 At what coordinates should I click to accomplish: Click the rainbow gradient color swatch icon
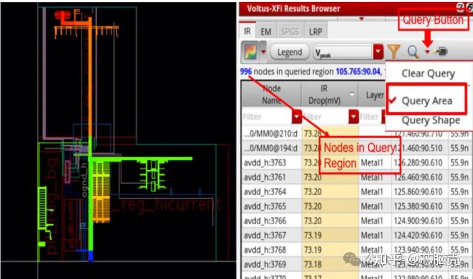pyautogui.click(x=251, y=51)
